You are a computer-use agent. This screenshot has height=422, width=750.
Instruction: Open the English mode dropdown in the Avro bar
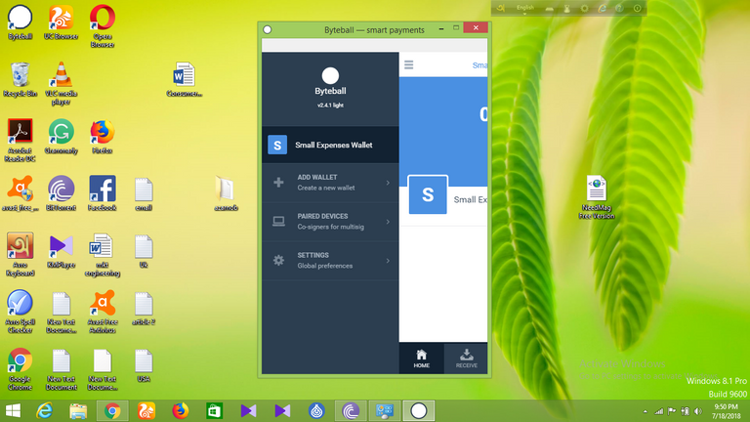click(x=524, y=9)
